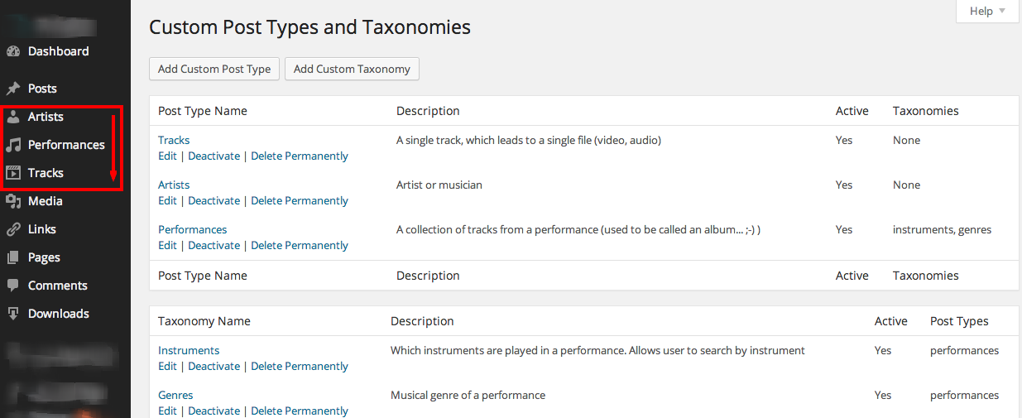The image size is (1022, 418).
Task: Click the Media icon in sidebar
Action: tap(12, 201)
